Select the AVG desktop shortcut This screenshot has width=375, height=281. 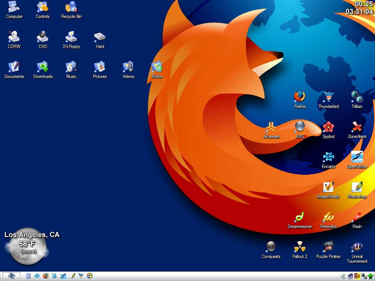tap(300, 130)
